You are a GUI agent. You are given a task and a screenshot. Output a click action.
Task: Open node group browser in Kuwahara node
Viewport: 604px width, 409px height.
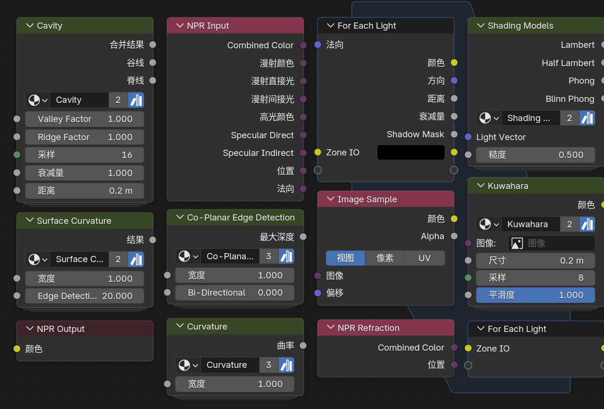point(489,224)
